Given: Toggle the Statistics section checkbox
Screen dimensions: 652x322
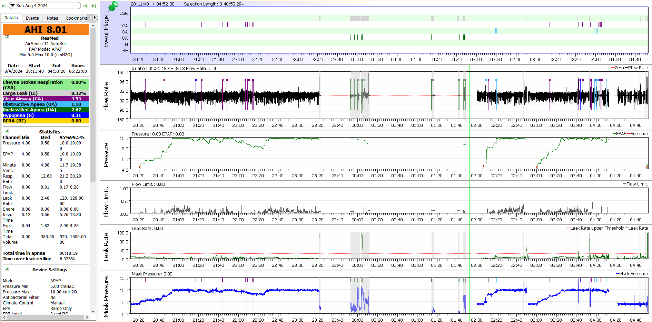Looking at the screenshot, I should [7, 131].
